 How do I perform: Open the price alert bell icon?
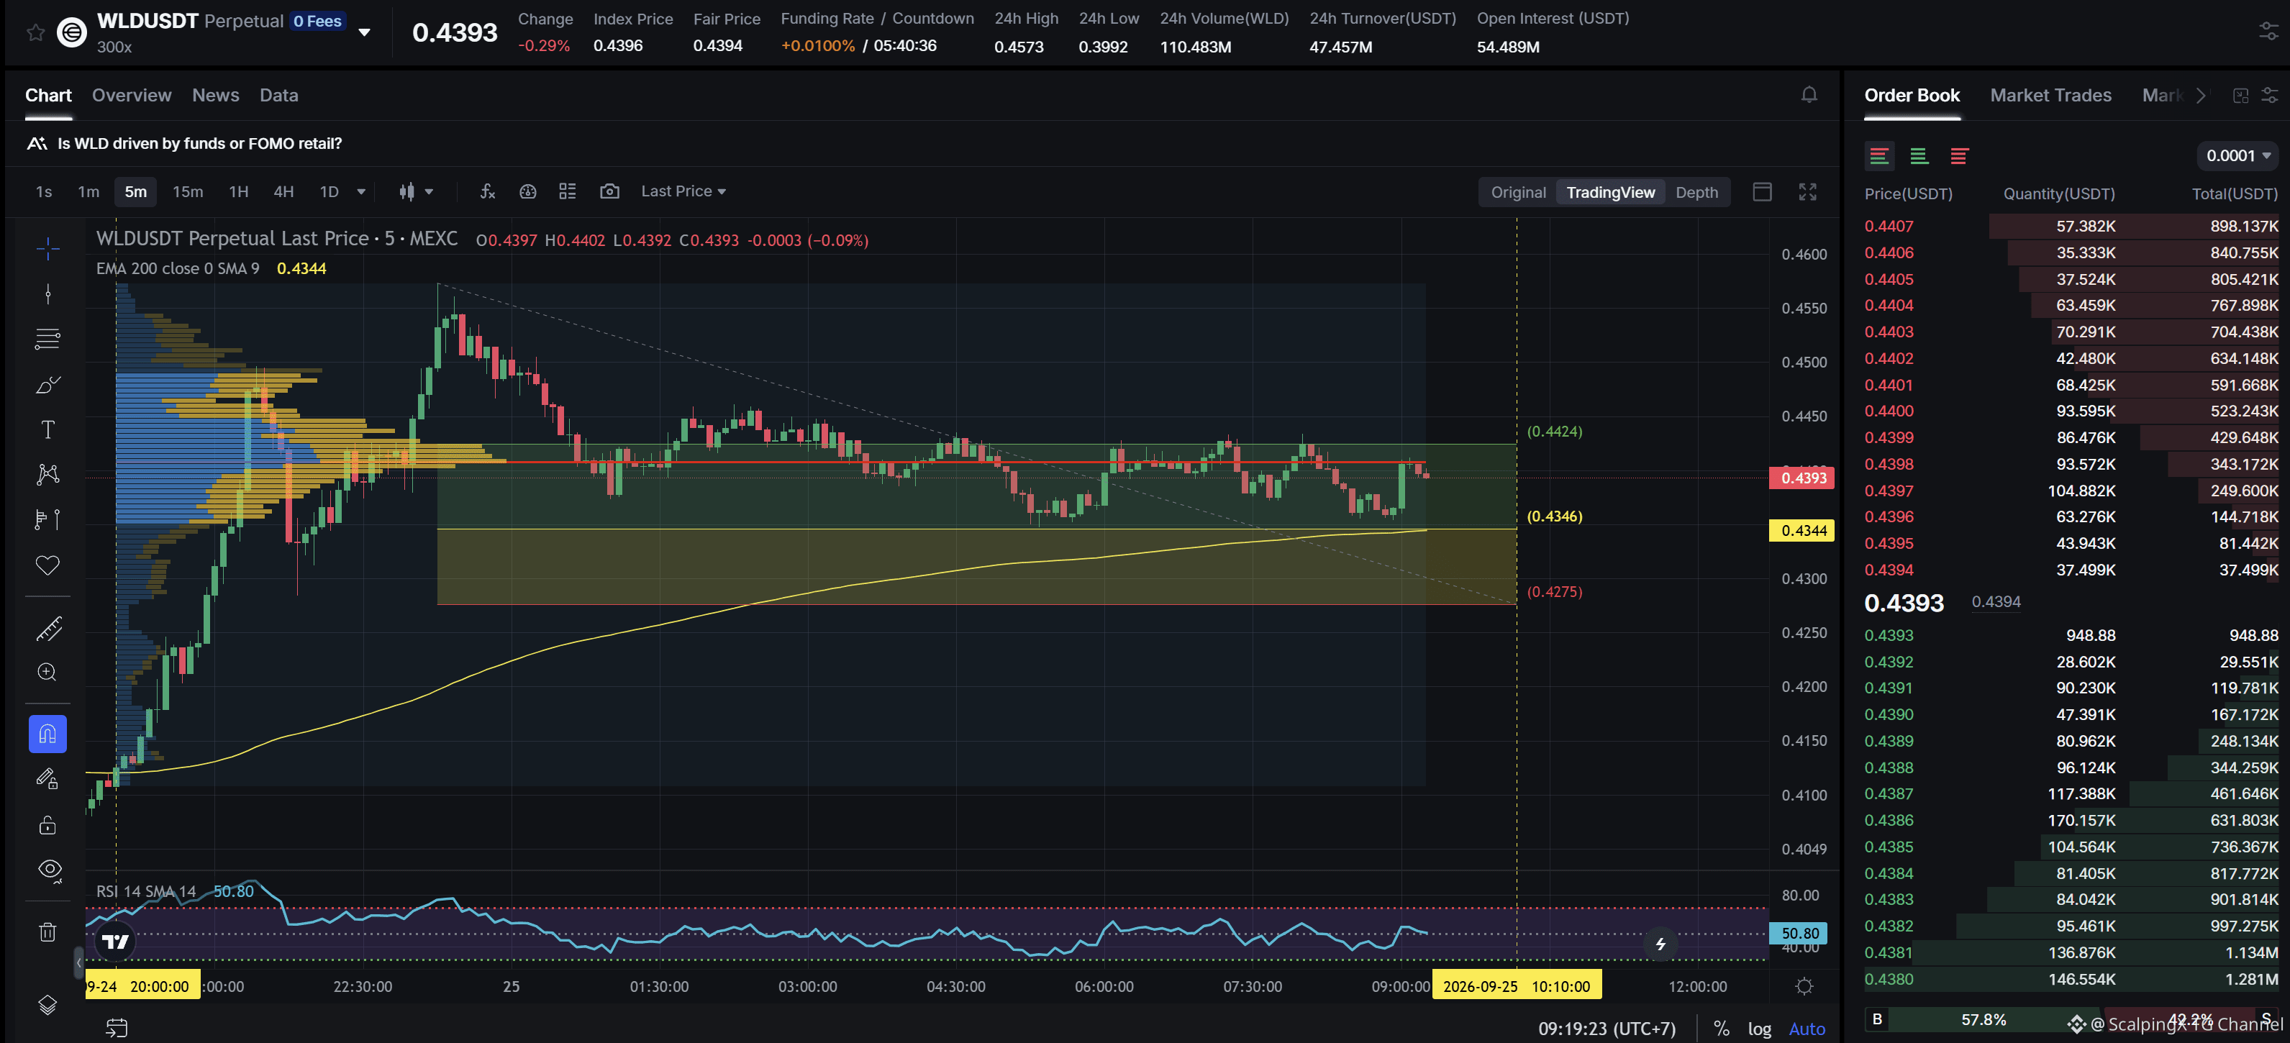click(x=1808, y=94)
